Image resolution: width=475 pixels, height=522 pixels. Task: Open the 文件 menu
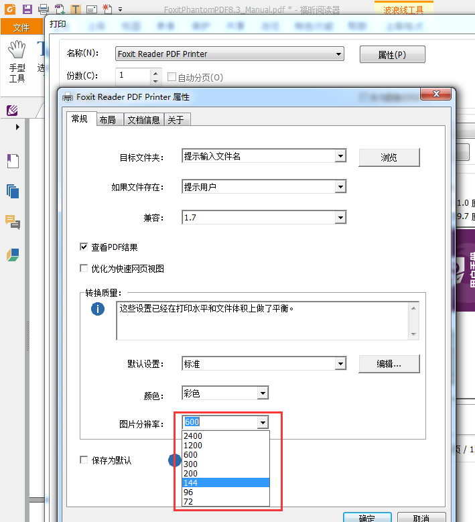coord(21,27)
